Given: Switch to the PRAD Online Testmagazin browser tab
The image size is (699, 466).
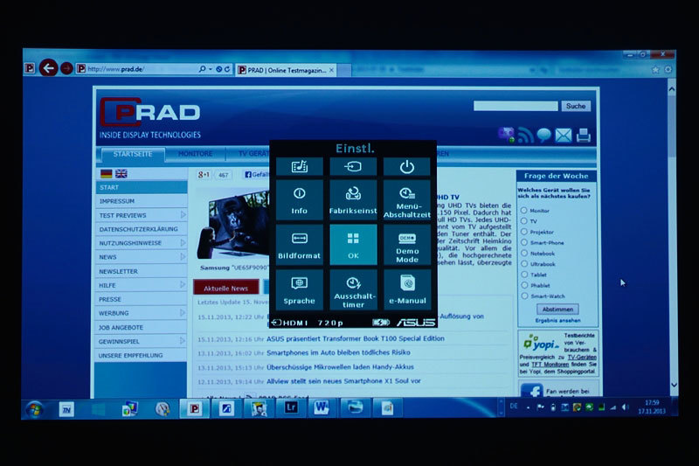Looking at the screenshot, I should click(287, 70).
